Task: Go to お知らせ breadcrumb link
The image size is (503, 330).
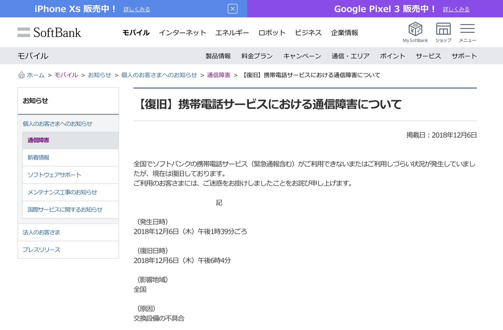Action: (99, 75)
